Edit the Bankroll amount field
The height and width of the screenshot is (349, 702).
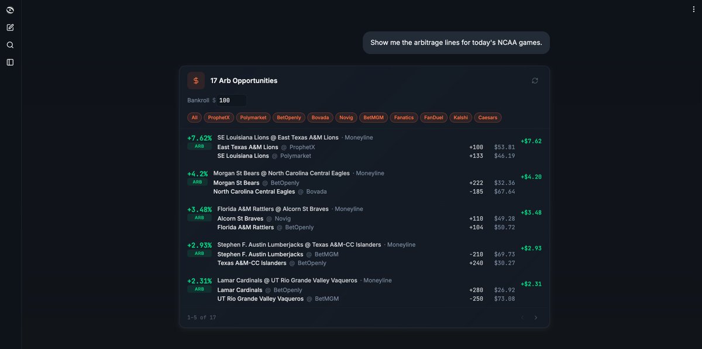click(232, 101)
